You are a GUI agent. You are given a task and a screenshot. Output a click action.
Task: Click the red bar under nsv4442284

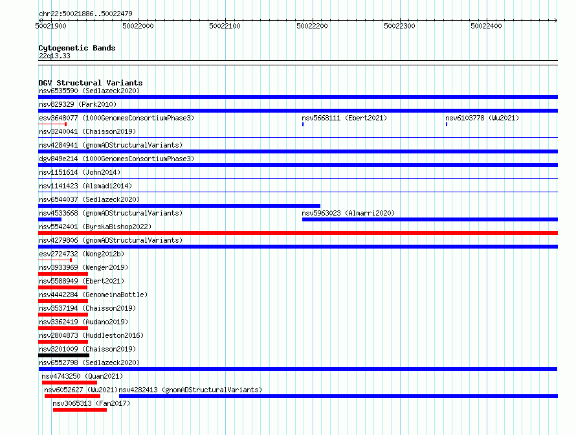[63, 301]
